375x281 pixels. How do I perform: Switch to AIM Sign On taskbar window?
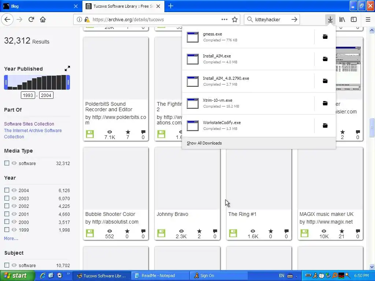[x=219, y=276]
